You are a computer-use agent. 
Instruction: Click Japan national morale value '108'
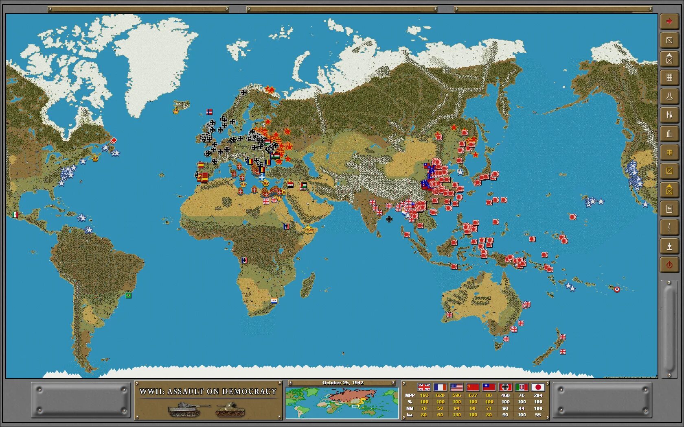tap(538, 408)
